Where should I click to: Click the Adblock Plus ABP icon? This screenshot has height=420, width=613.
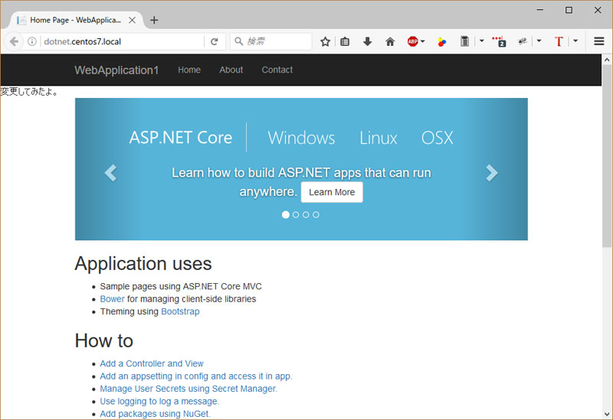pyautogui.click(x=413, y=41)
